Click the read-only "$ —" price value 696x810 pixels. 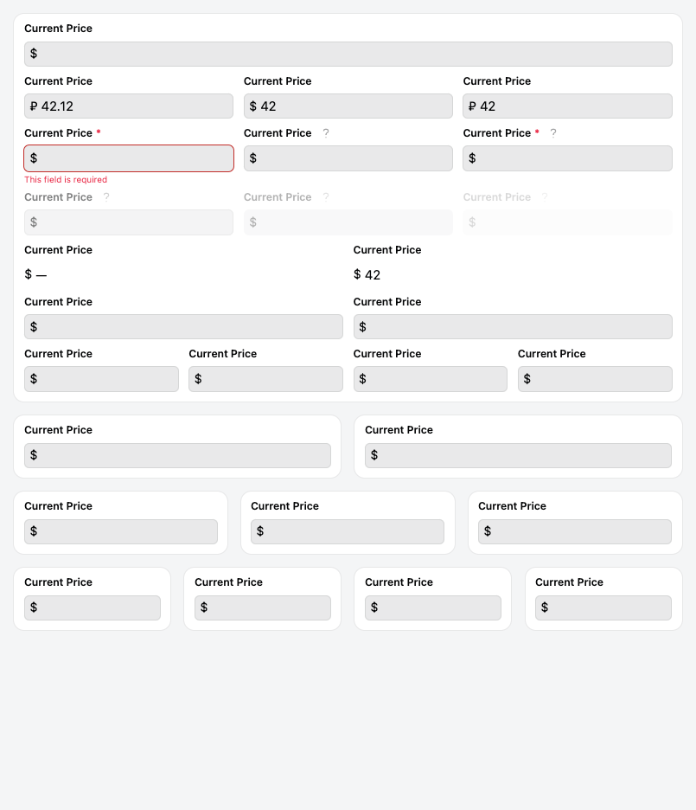[35, 274]
